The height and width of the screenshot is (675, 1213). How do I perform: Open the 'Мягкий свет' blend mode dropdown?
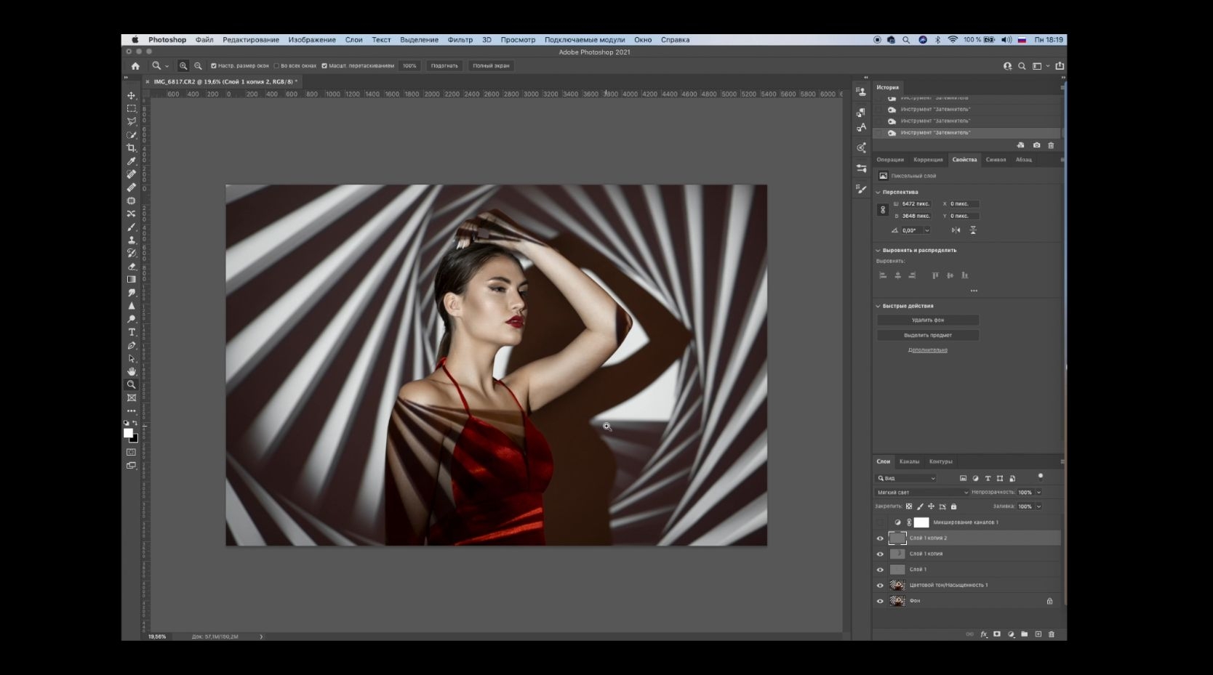point(922,493)
